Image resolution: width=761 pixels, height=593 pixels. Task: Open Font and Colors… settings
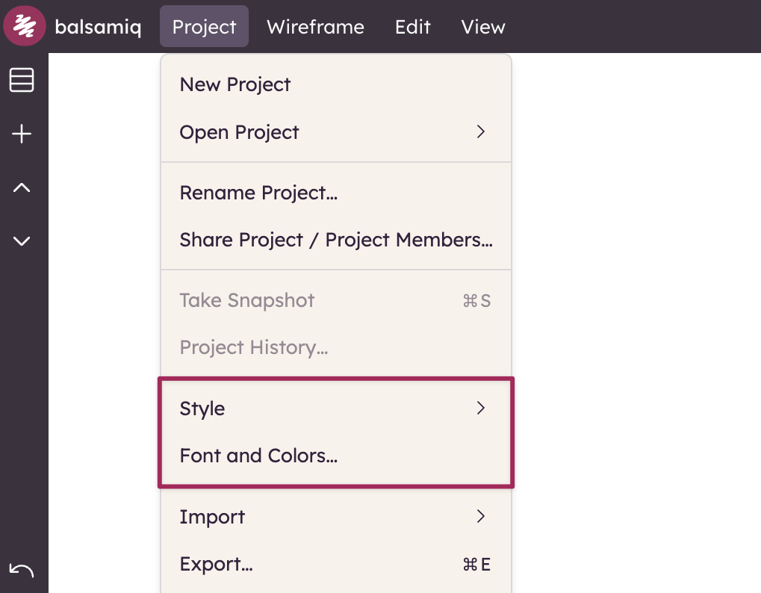(x=258, y=456)
